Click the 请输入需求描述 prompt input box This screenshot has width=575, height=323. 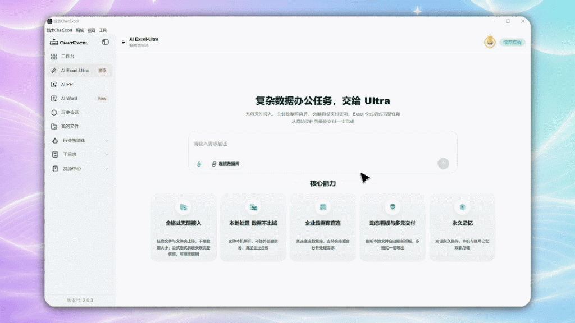click(x=323, y=144)
